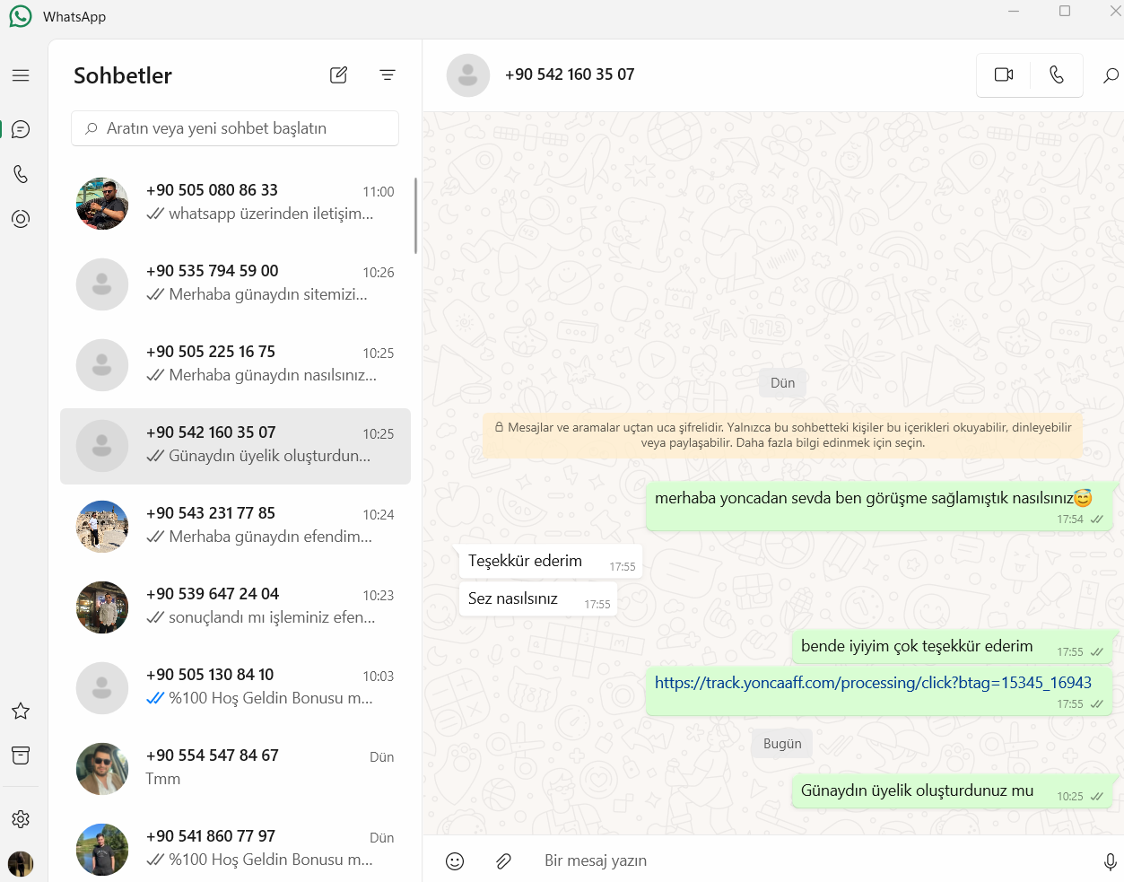1124x882 pixels.
Task: Record a voice message with the microphone
Action: click(1110, 861)
